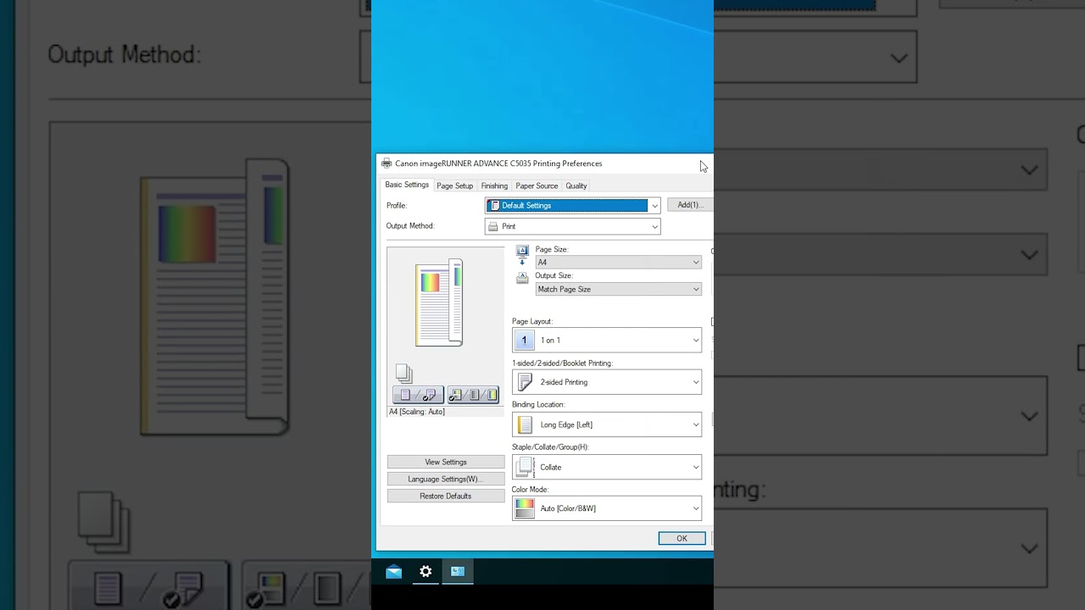Open the Paper Source tab
1085x610 pixels.
tap(537, 186)
